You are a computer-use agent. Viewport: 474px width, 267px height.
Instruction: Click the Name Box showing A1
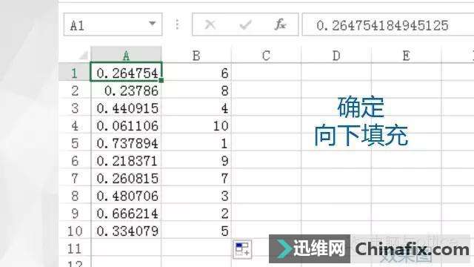click(x=113, y=24)
